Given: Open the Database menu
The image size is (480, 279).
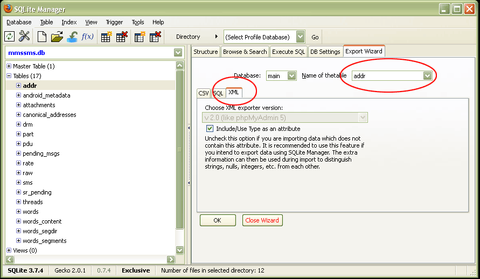Looking at the screenshot, I should [19, 22].
